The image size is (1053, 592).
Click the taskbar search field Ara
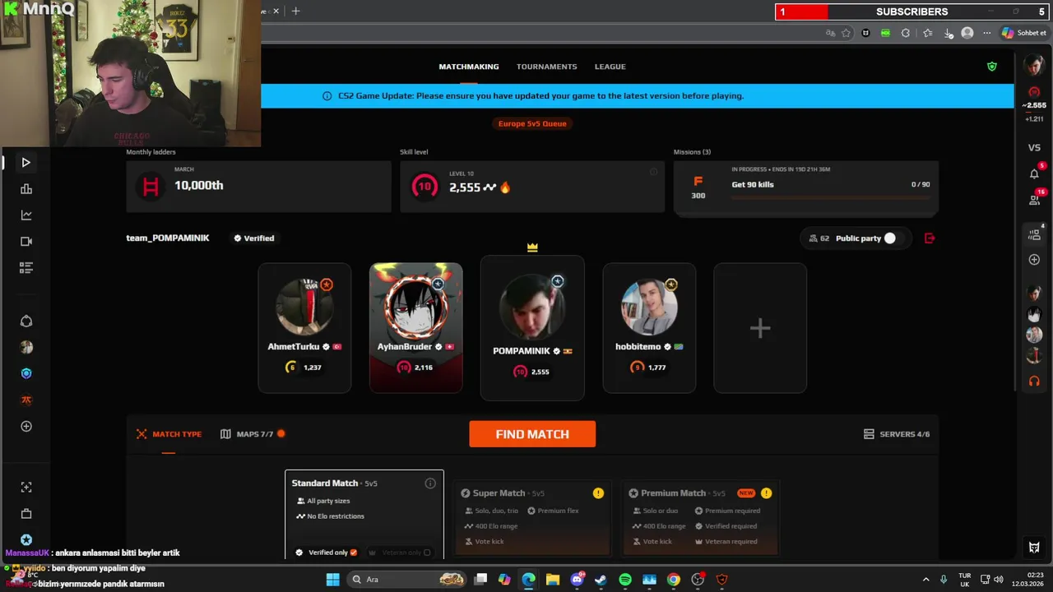(407, 580)
